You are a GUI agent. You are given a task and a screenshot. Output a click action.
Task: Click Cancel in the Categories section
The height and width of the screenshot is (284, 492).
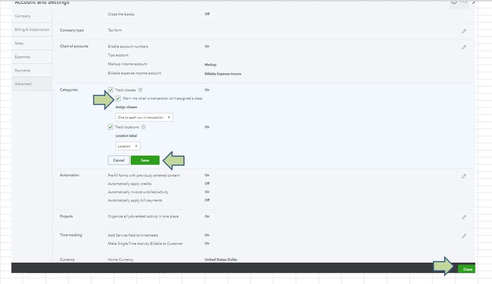point(119,160)
